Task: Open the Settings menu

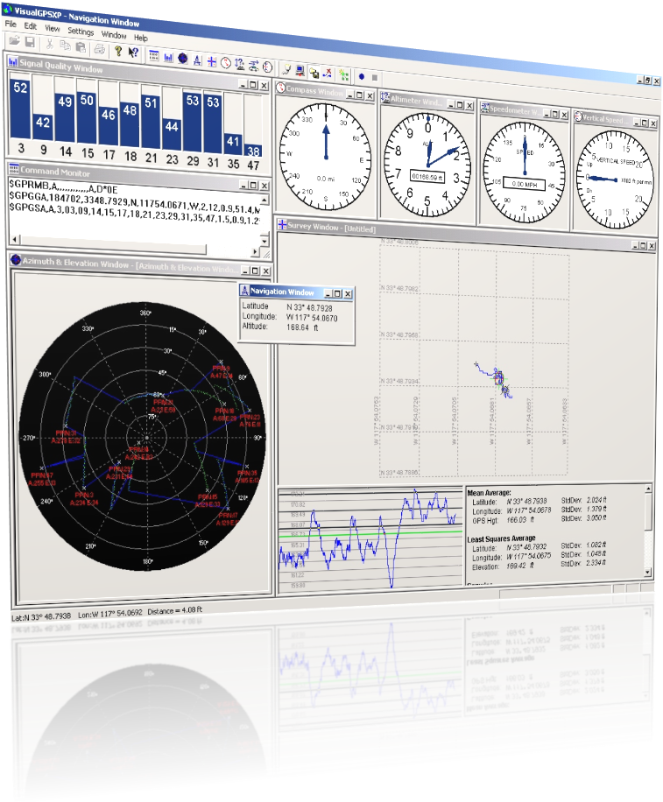Action: coord(81,32)
